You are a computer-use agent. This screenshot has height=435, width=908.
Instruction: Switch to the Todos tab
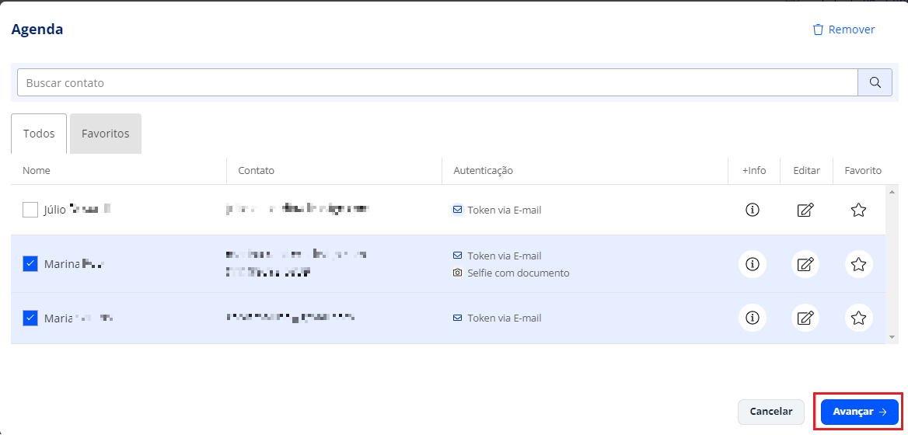39,134
